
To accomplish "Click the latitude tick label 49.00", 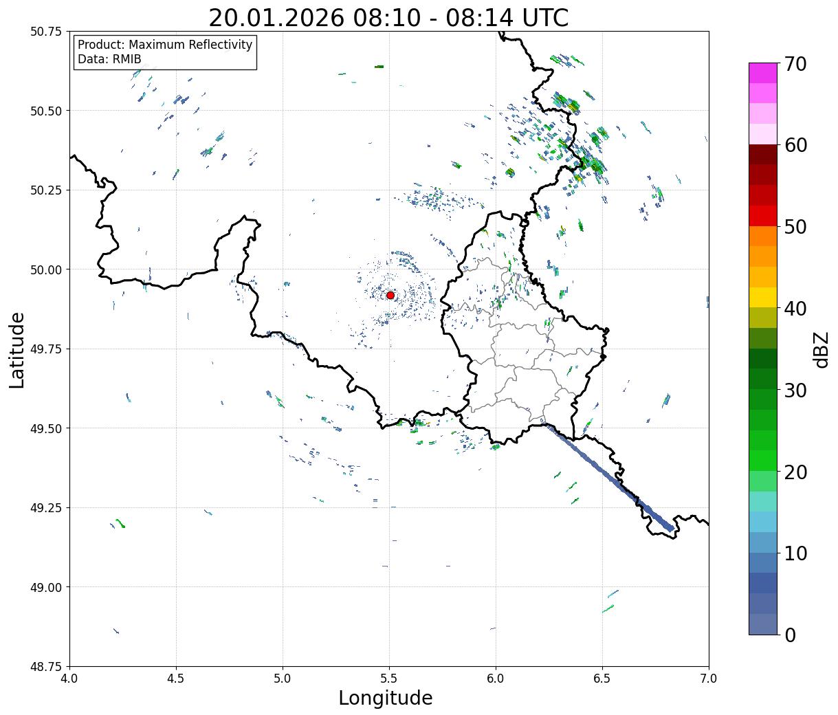I will click(47, 587).
